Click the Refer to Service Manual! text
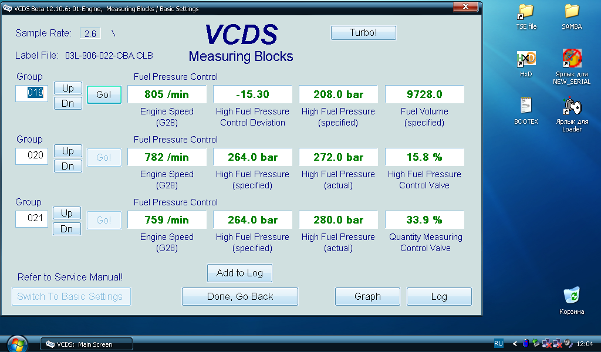Image resolution: width=601 pixels, height=352 pixels. coord(70,277)
